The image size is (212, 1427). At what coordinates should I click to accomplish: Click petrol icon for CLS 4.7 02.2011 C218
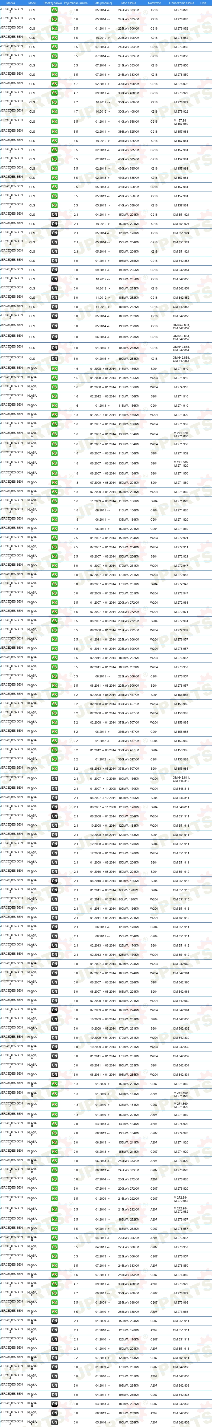click(x=54, y=84)
